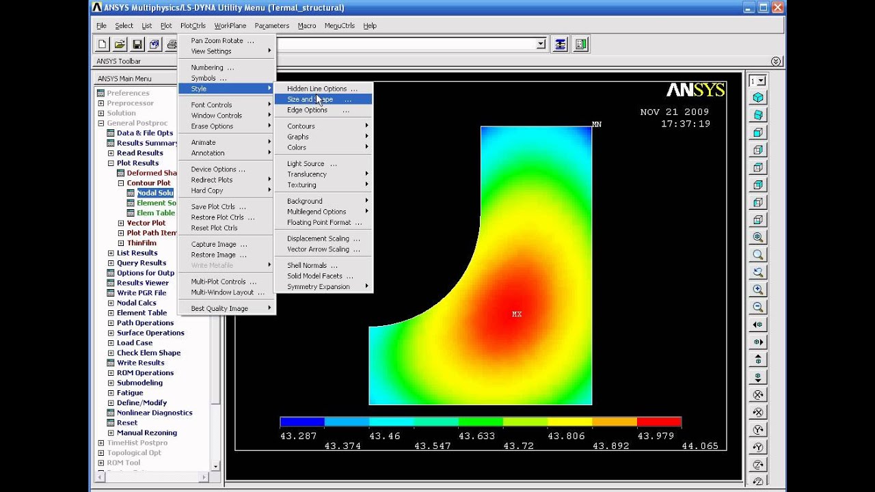Open the Parameters menu
Viewport: 875px width, 492px height.
pos(271,26)
